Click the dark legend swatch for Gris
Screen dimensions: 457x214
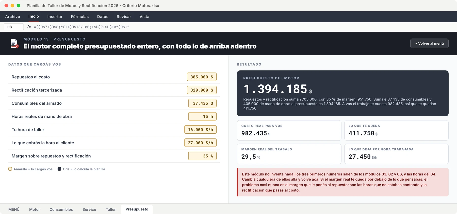(x=59, y=169)
